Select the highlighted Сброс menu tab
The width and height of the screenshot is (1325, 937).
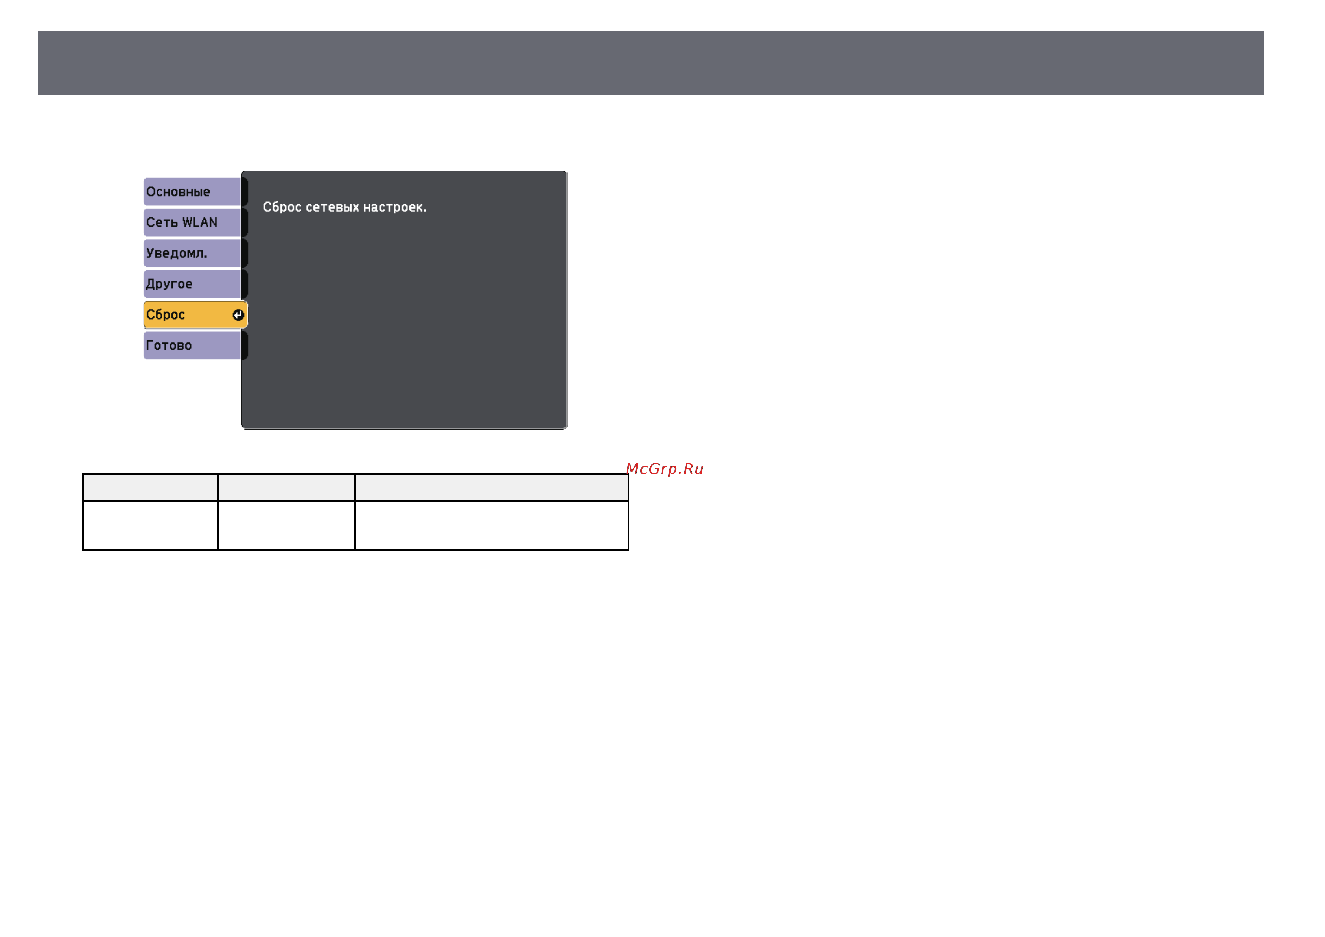tap(195, 315)
